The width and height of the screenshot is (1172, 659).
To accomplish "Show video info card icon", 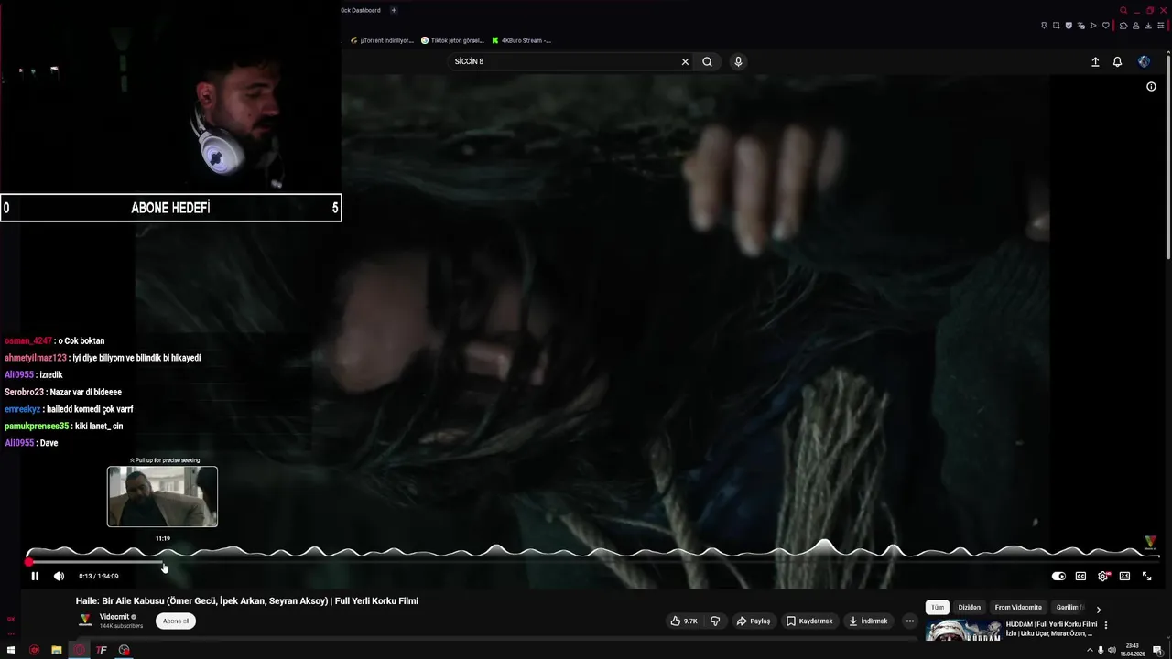I will 1151,87.
